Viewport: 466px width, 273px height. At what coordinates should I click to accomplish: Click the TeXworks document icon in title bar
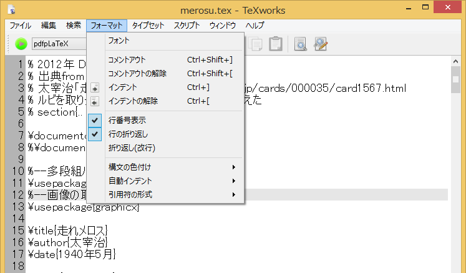[12, 10]
